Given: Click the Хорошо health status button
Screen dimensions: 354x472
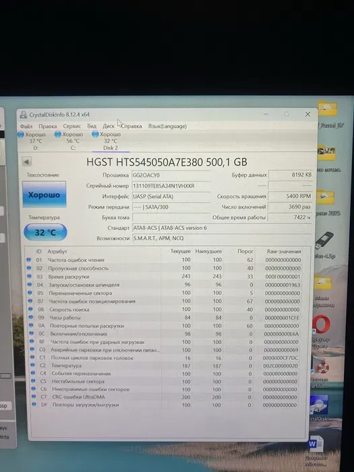Looking at the screenshot, I should coord(45,194).
